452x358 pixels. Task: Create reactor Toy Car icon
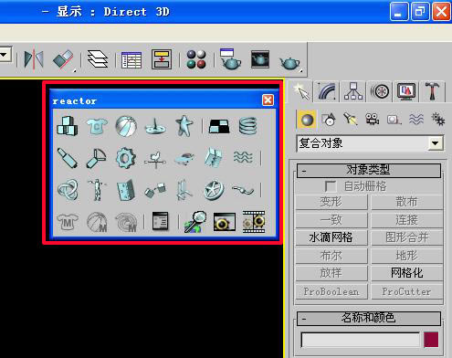click(x=184, y=159)
